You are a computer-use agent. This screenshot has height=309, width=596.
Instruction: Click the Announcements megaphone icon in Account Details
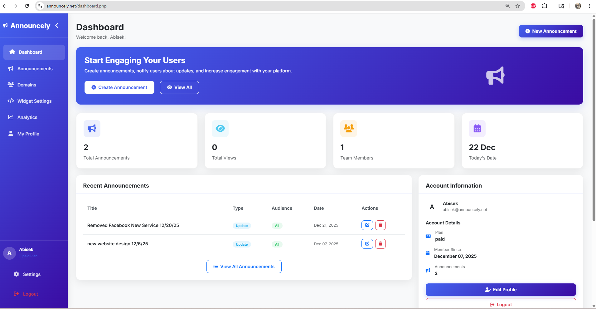tap(428, 270)
